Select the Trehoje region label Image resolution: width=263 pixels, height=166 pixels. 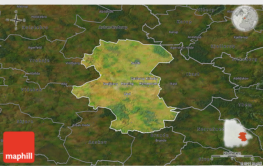pyautogui.click(x=40, y=61)
